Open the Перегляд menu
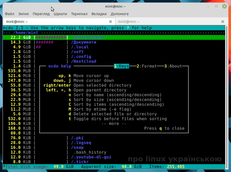The height and width of the screenshot is (172, 231). 41,14
